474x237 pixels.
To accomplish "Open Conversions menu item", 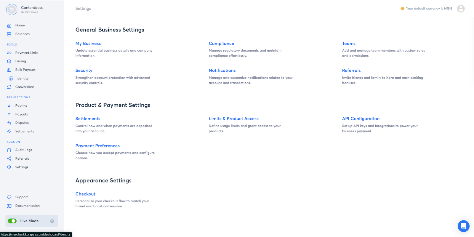I will tap(25, 87).
